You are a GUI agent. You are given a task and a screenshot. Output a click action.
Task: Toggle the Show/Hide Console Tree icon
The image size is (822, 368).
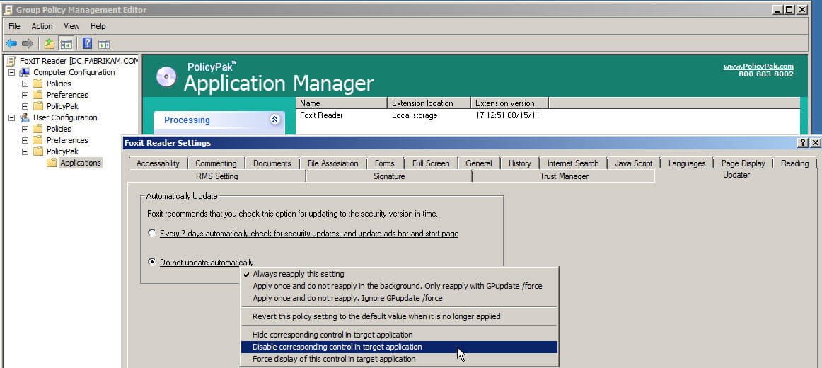click(x=66, y=43)
